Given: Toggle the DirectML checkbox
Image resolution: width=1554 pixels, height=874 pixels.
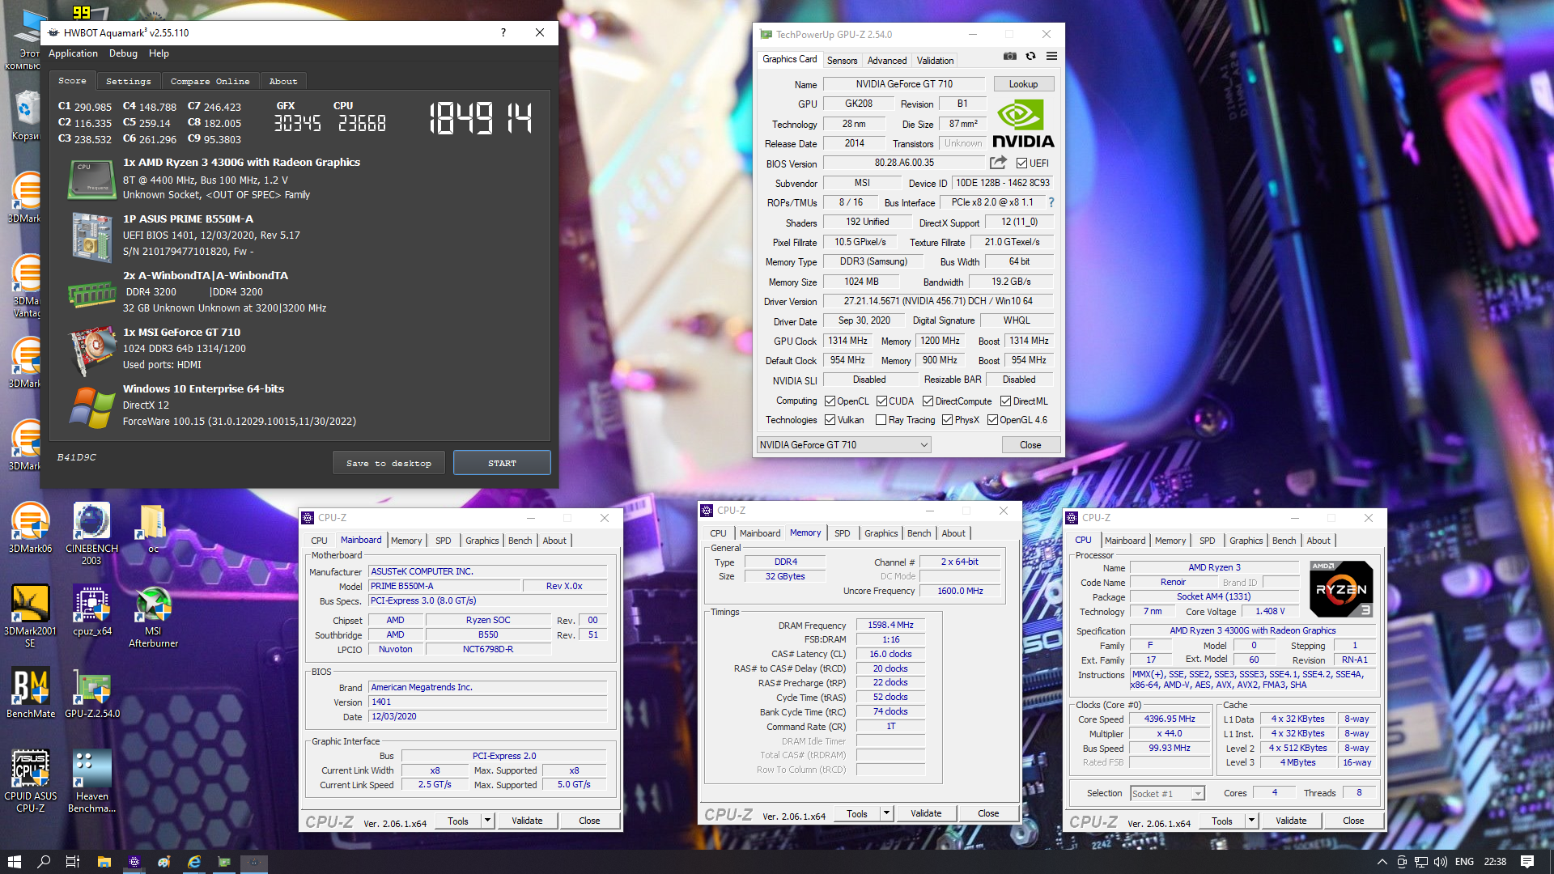Looking at the screenshot, I should point(1005,401).
